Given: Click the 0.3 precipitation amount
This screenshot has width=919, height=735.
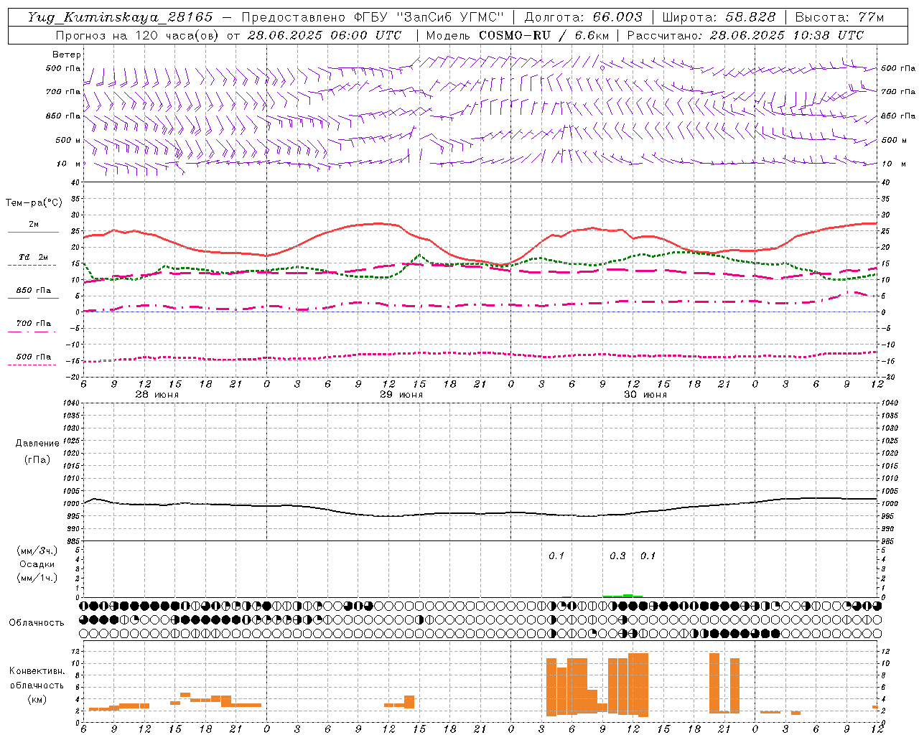Looking at the screenshot, I should pos(617,556).
